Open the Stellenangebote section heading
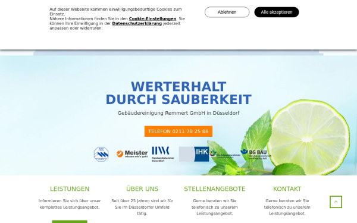 215,189
